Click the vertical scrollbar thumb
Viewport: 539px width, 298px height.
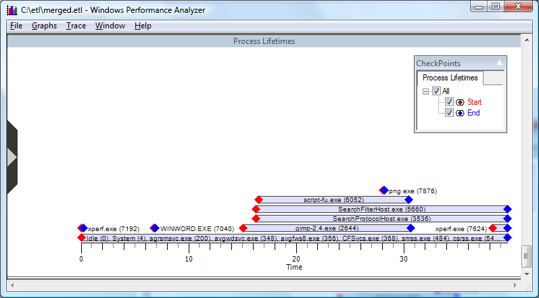[527, 256]
